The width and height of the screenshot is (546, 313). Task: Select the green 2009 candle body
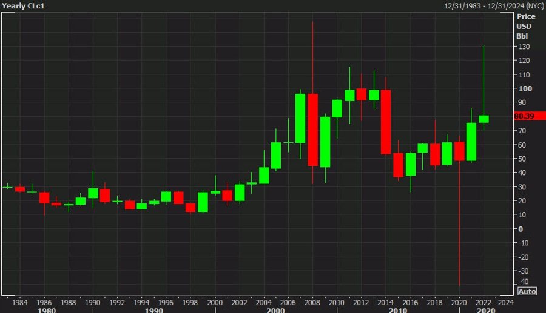pos(325,142)
